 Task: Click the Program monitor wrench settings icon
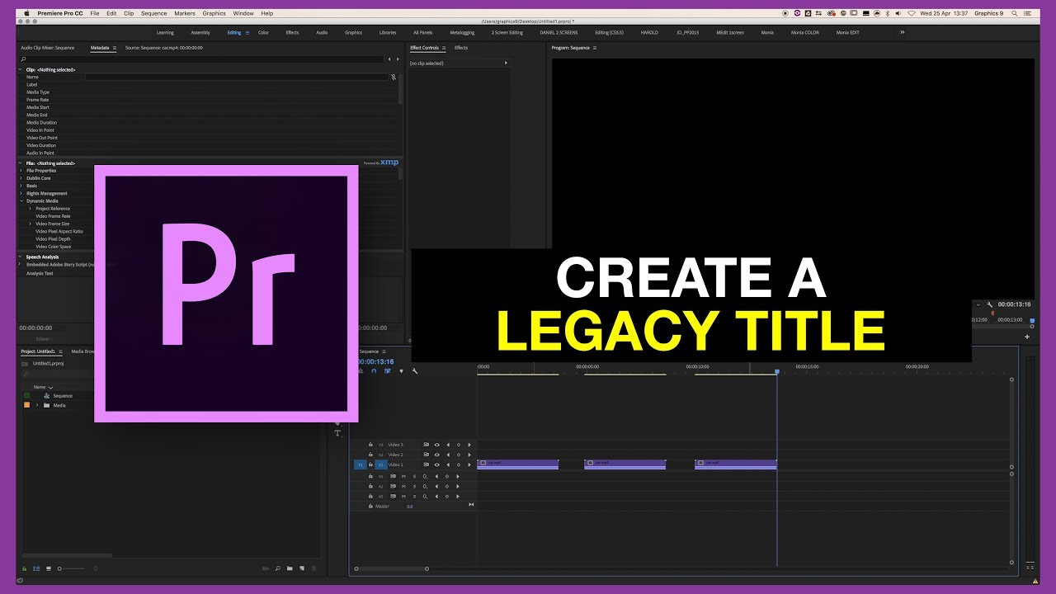pos(990,304)
